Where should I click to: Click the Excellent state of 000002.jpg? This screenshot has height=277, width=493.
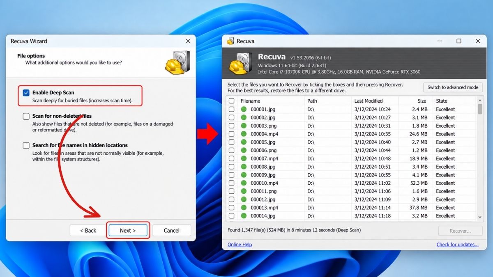[445, 117]
